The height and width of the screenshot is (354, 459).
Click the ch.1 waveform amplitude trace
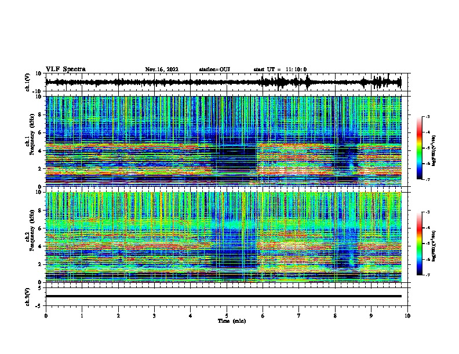(223, 82)
